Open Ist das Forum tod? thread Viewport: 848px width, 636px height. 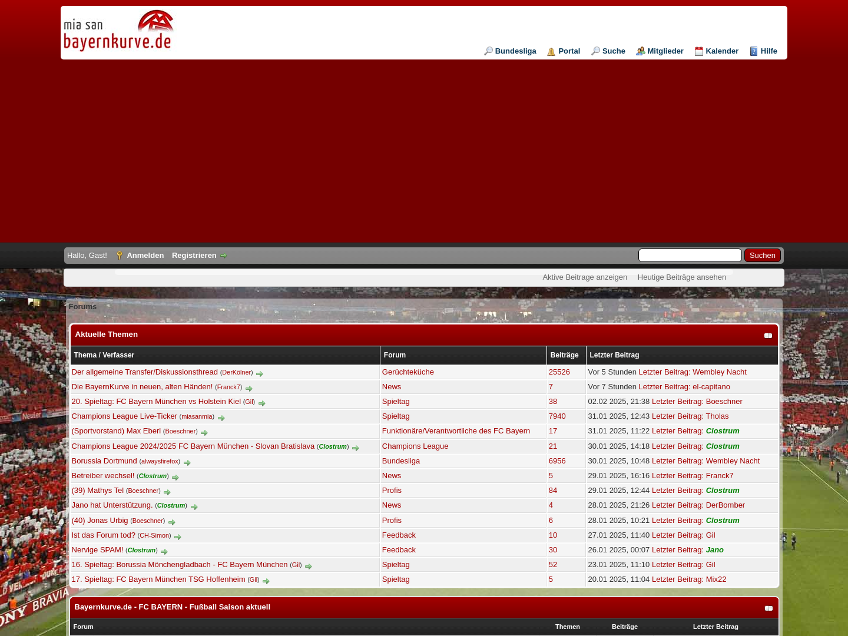pos(103,535)
